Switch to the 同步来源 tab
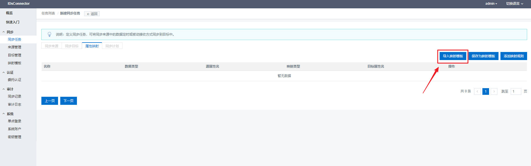The width and height of the screenshot is (531, 166). (52, 46)
